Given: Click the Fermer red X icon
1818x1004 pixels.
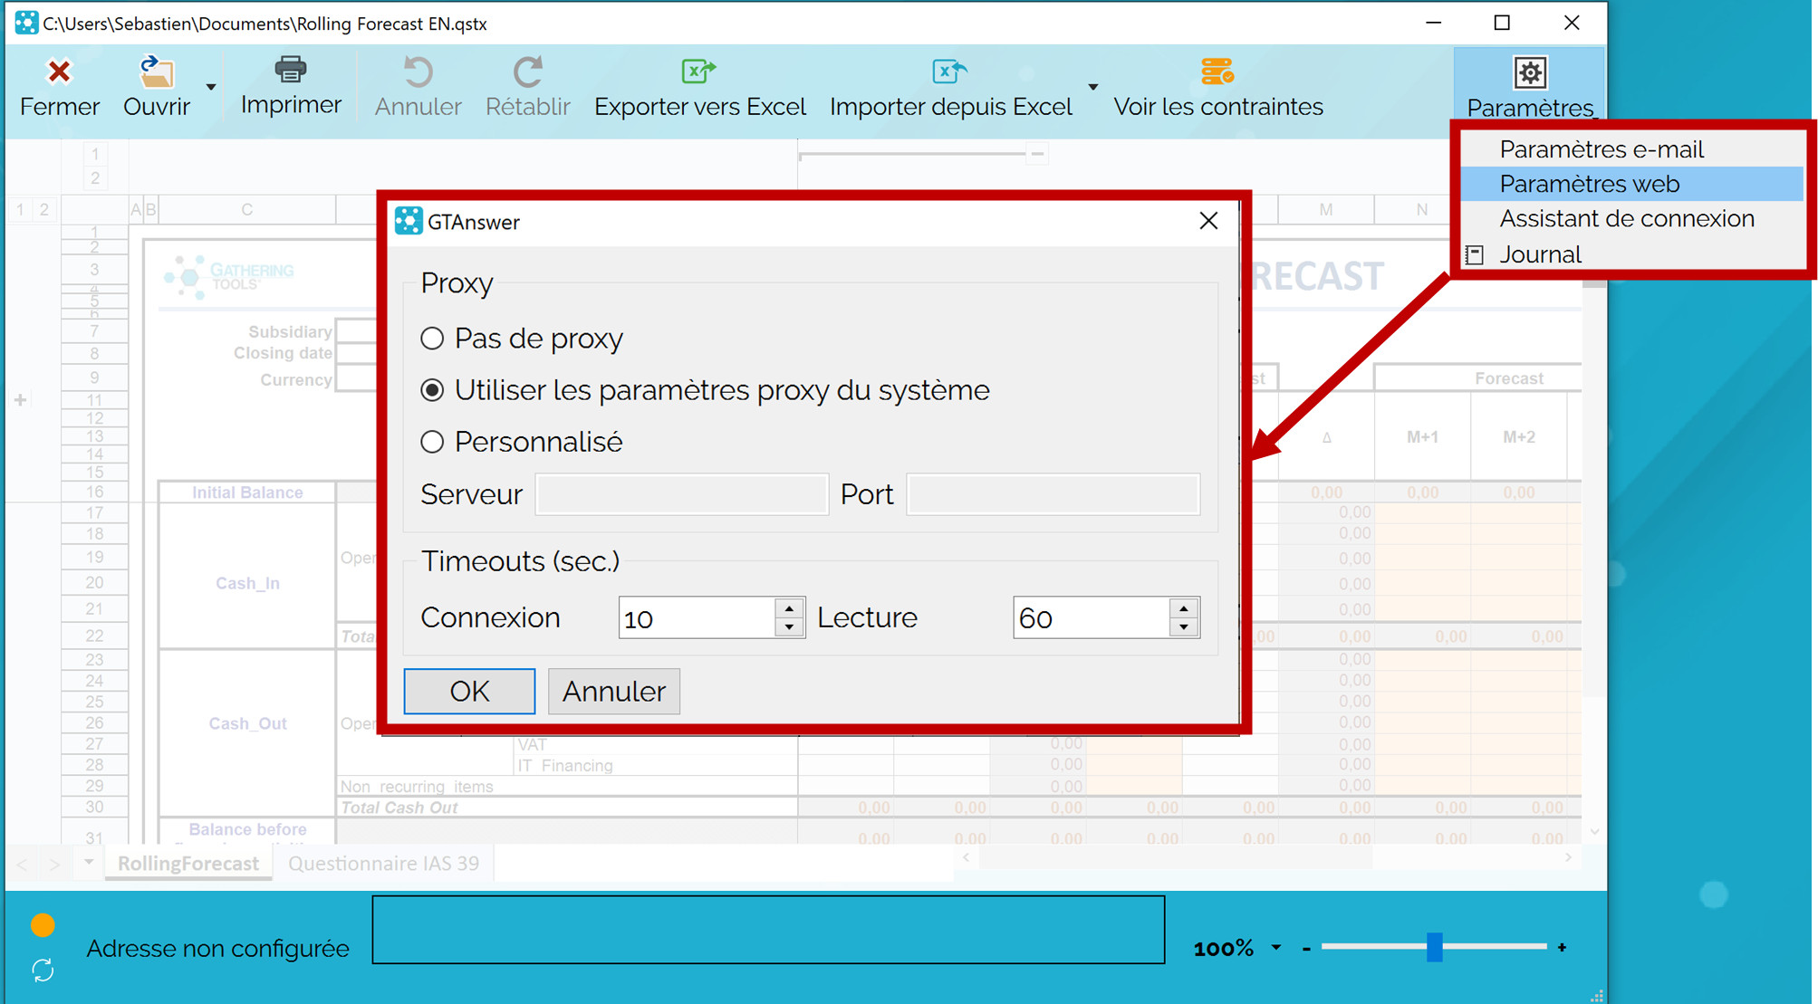Looking at the screenshot, I should coord(60,72).
